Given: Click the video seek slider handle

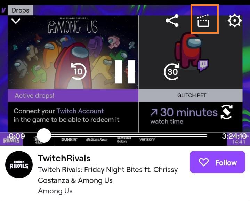Looking at the screenshot, I should [x=44, y=136].
